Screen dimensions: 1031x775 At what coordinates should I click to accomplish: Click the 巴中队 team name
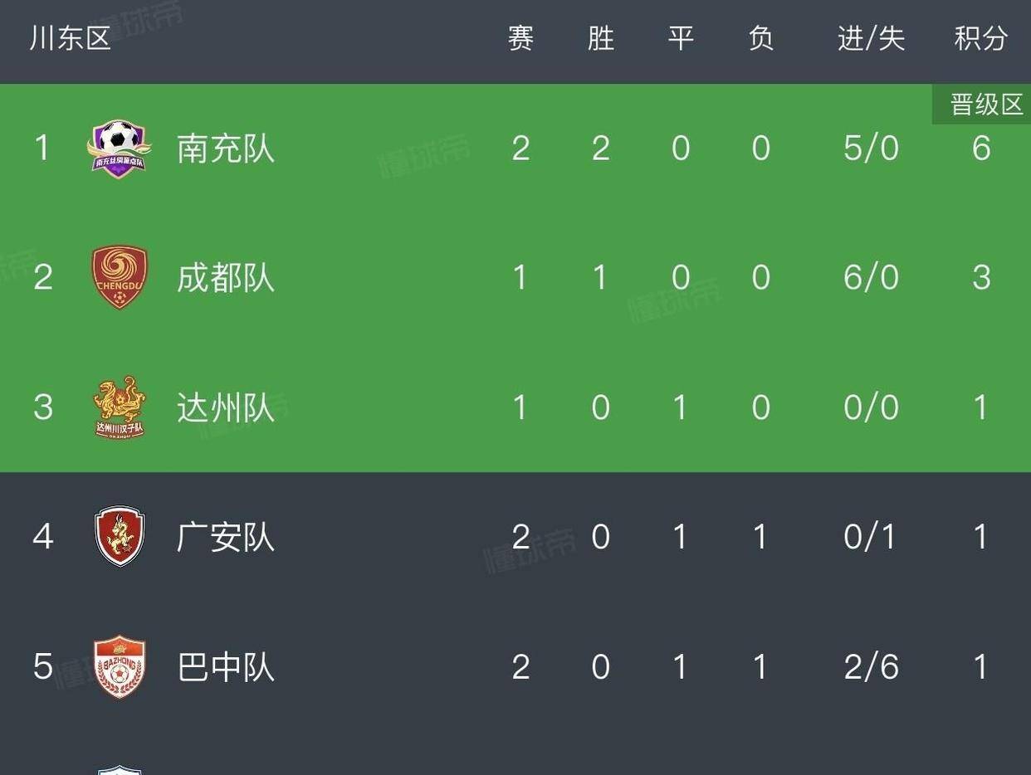tap(226, 666)
